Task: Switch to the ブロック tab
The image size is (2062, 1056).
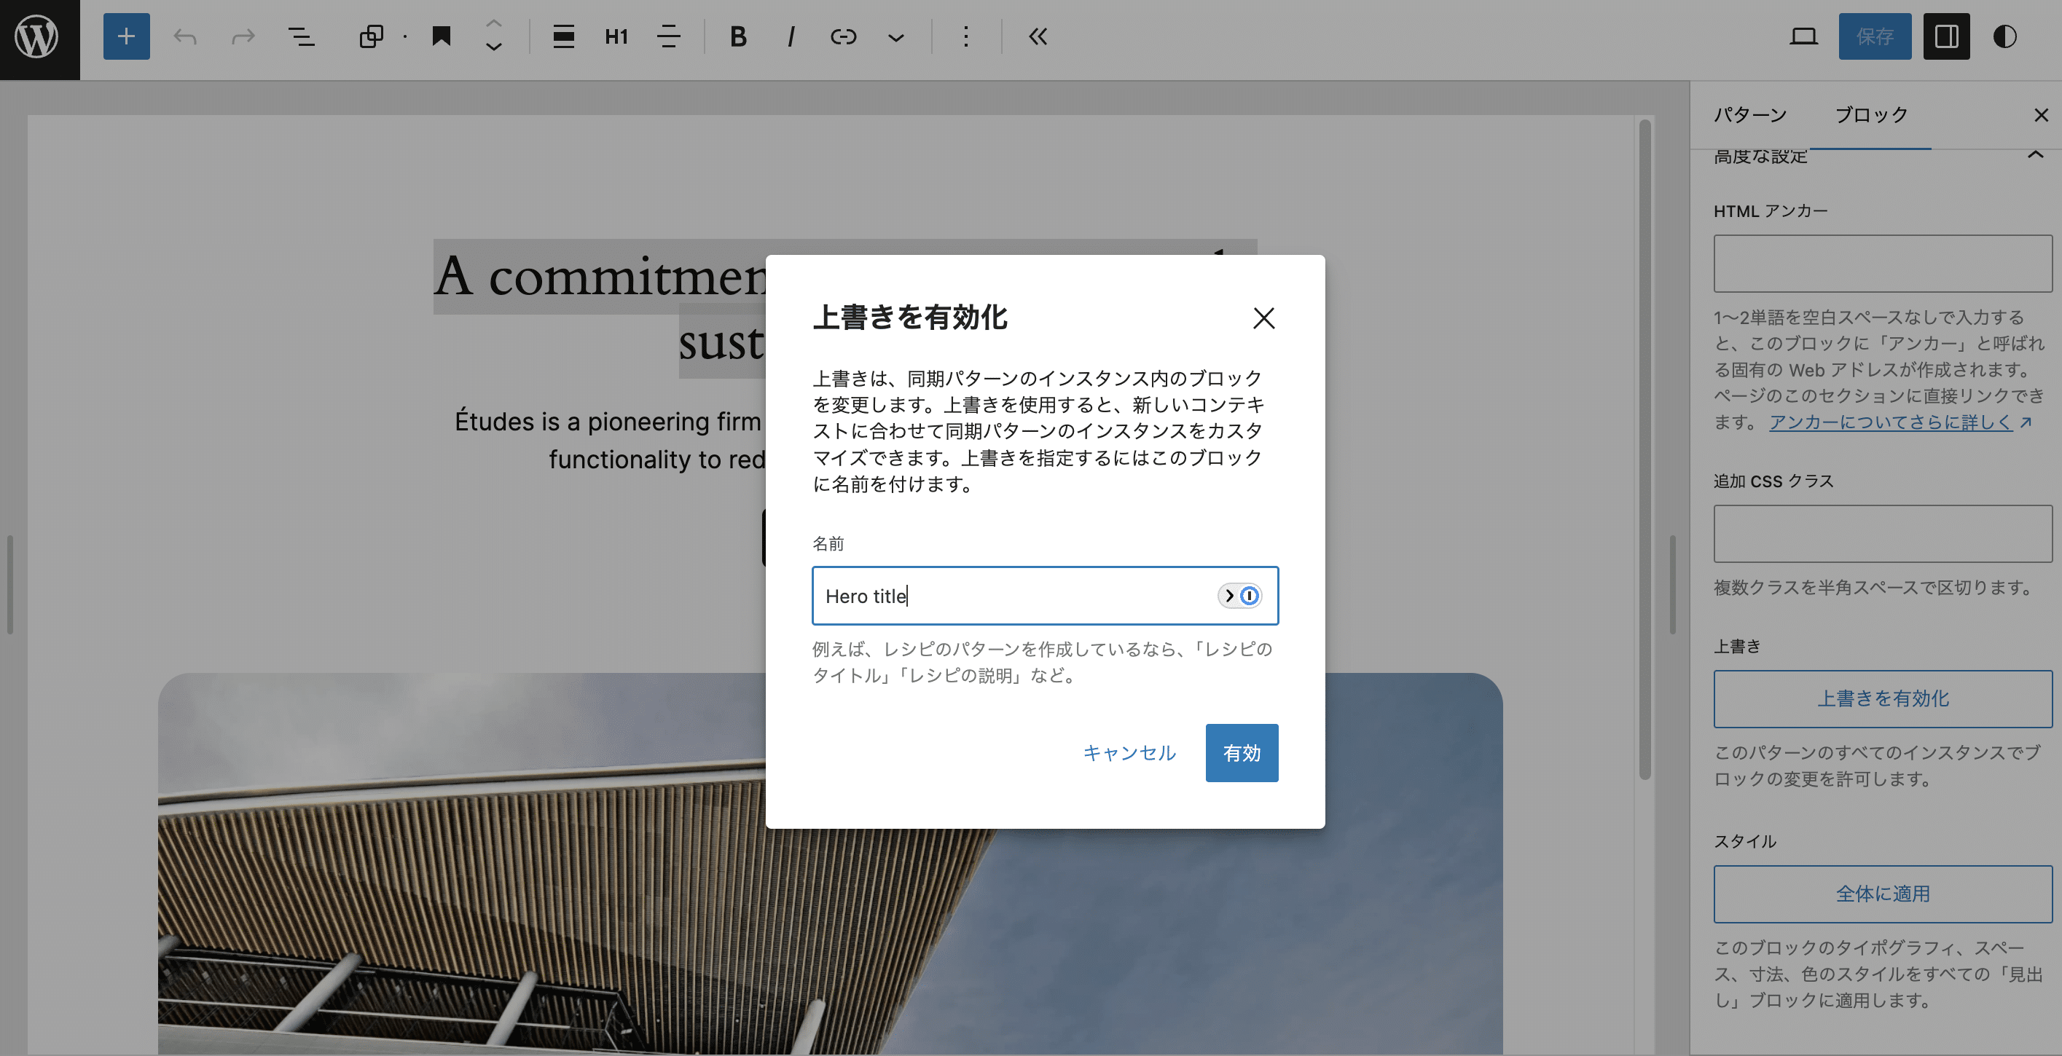Action: coord(1870,115)
